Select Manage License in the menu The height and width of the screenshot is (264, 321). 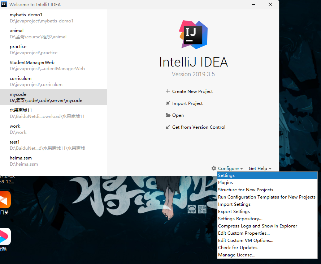(x=237, y=255)
